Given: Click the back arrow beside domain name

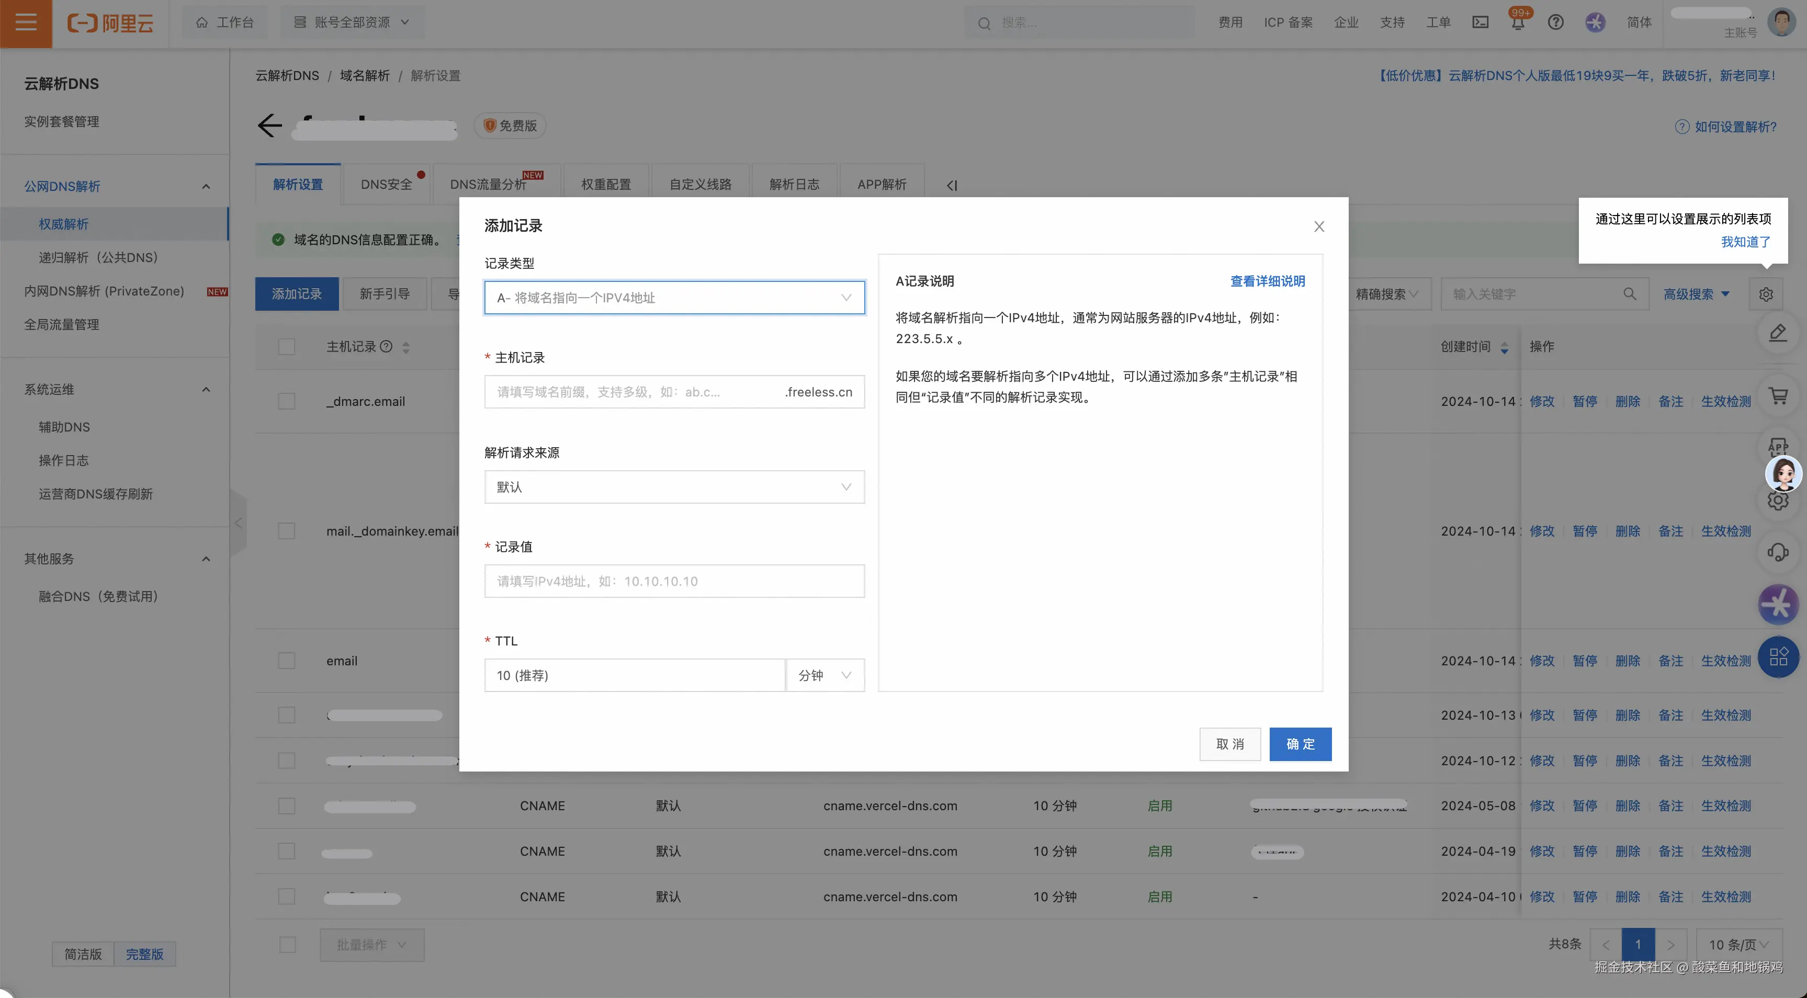Looking at the screenshot, I should point(269,126).
